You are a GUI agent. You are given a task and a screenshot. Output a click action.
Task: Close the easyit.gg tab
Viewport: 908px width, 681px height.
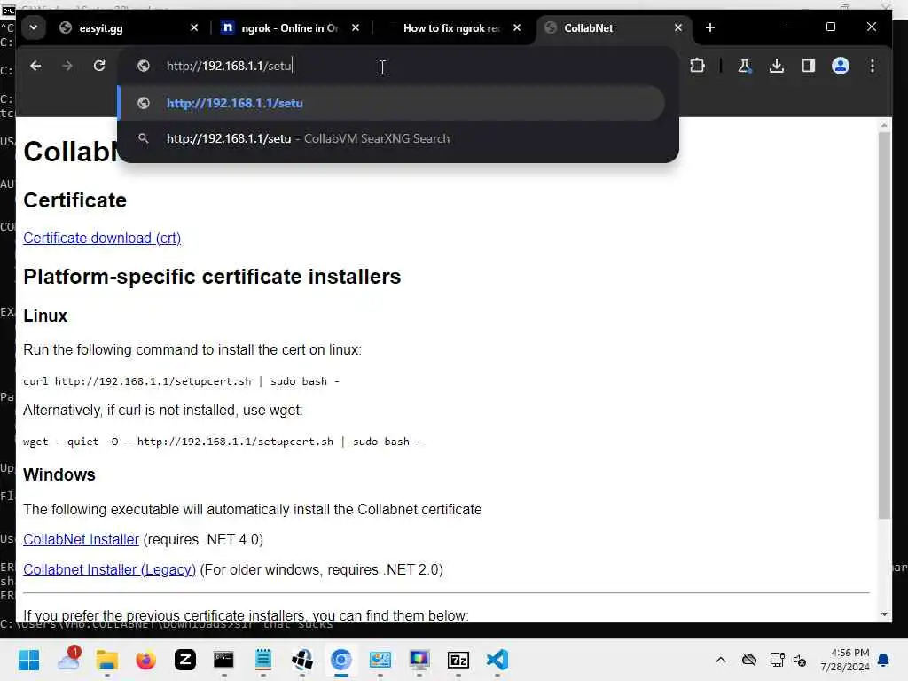[194, 27]
